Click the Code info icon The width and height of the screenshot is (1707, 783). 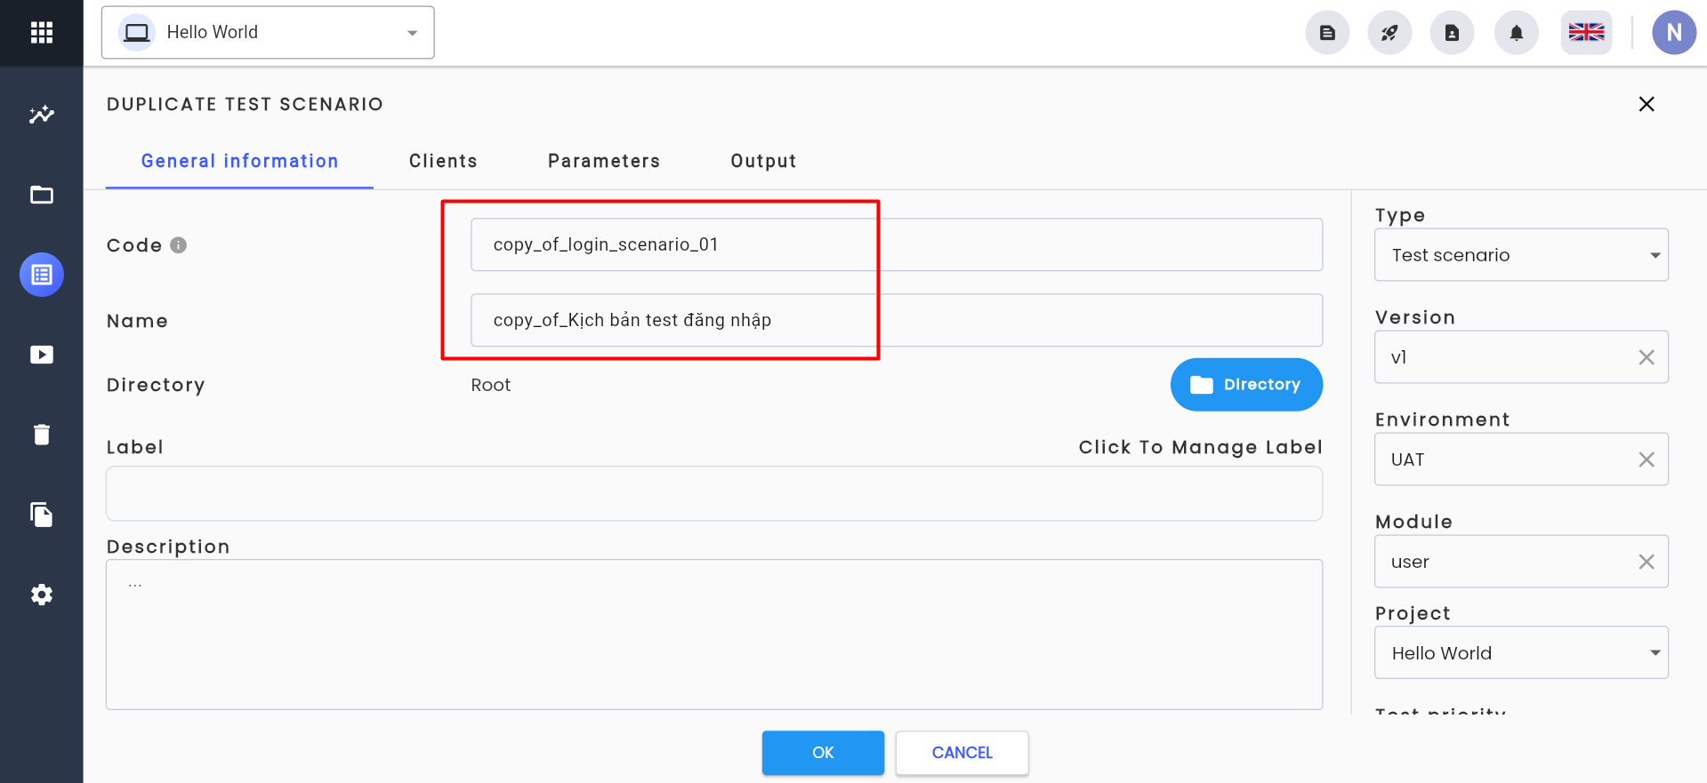179,245
